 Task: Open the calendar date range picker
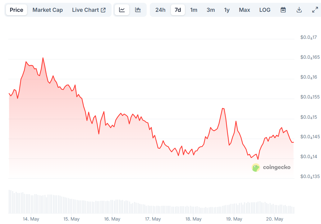[x=283, y=10]
